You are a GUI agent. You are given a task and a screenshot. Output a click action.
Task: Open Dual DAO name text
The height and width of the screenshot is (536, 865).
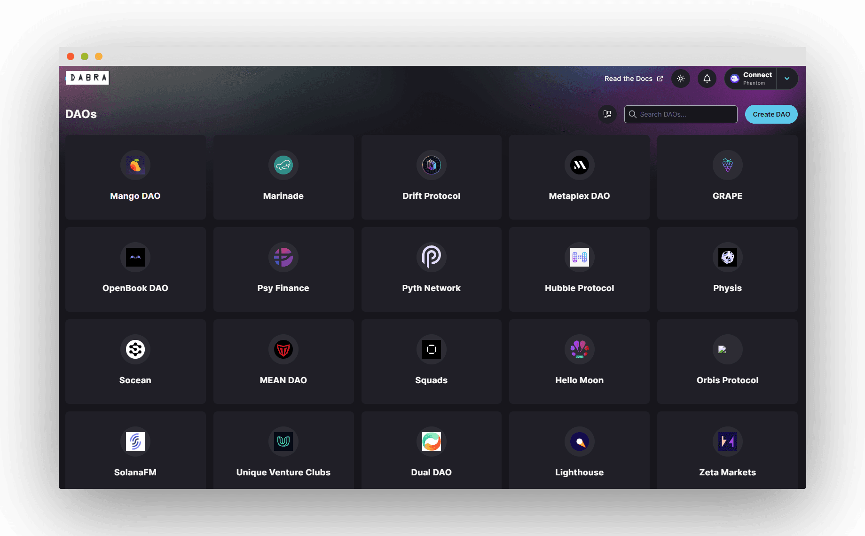(432, 473)
